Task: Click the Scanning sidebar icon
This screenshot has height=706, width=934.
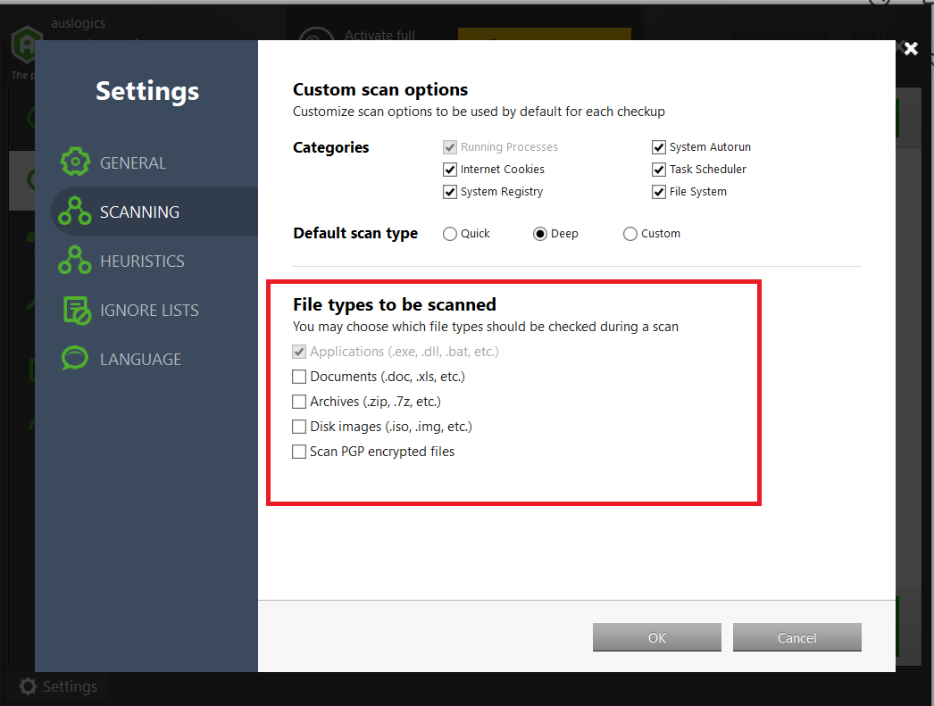Action: [75, 211]
